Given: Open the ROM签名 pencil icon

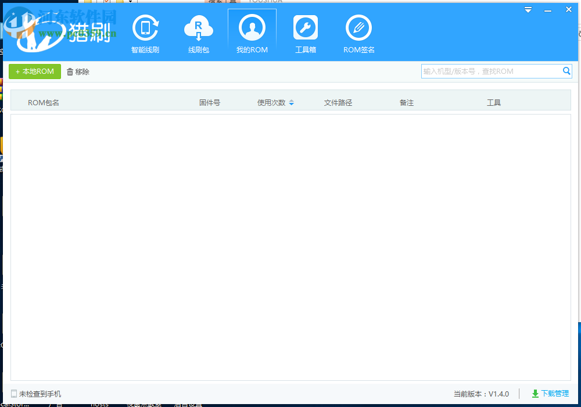Looking at the screenshot, I should click(358, 27).
